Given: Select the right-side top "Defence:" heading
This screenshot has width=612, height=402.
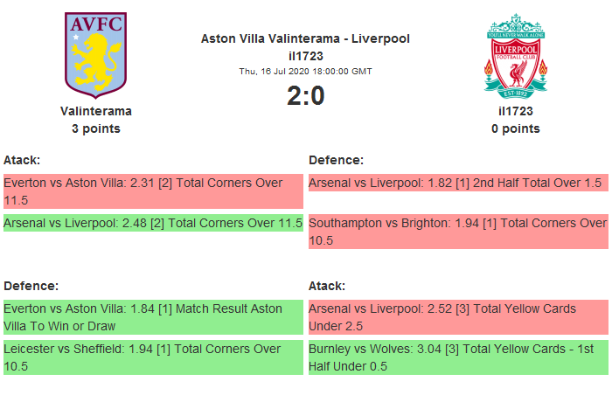Looking at the screenshot, I should pos(336,160).
